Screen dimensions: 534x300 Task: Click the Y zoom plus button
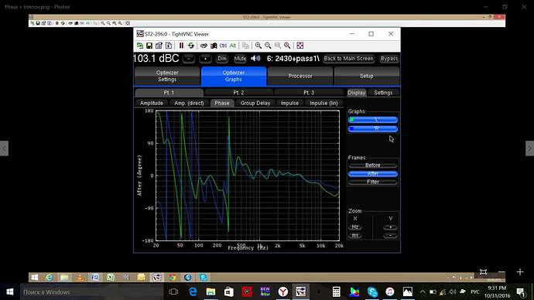point(390,227)
